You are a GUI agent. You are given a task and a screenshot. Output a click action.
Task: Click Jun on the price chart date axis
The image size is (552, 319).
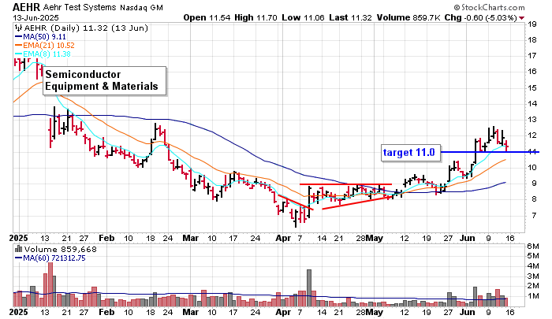[x=467, y=238]
